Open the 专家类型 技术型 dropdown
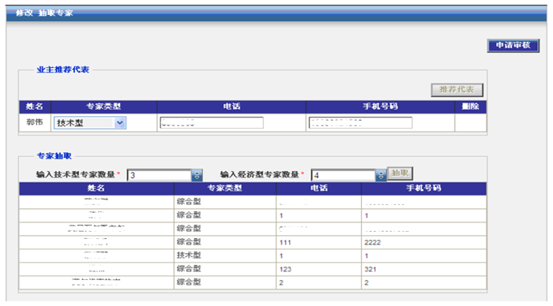Viewport: 553px width, 306px height. (90, 123)
